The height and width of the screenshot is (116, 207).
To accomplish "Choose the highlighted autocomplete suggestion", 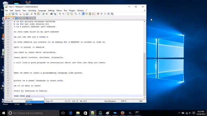I will pyautogui.click(x=35, y=102).
